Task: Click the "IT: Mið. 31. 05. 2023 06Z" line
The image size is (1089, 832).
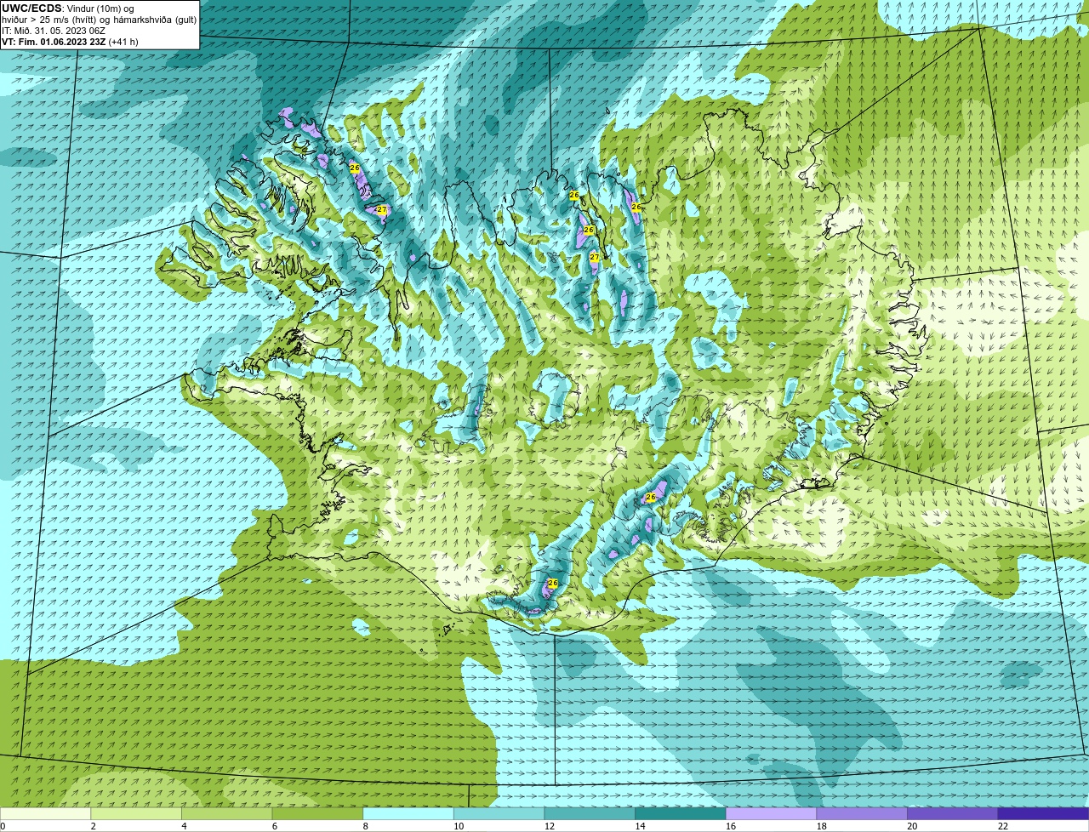Action: (54, 31)
